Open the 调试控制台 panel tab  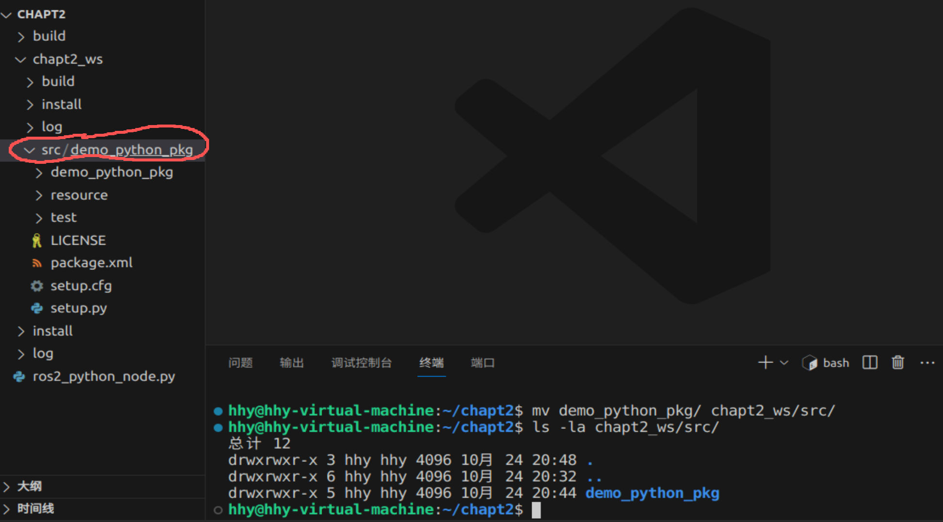coord(361,363)
